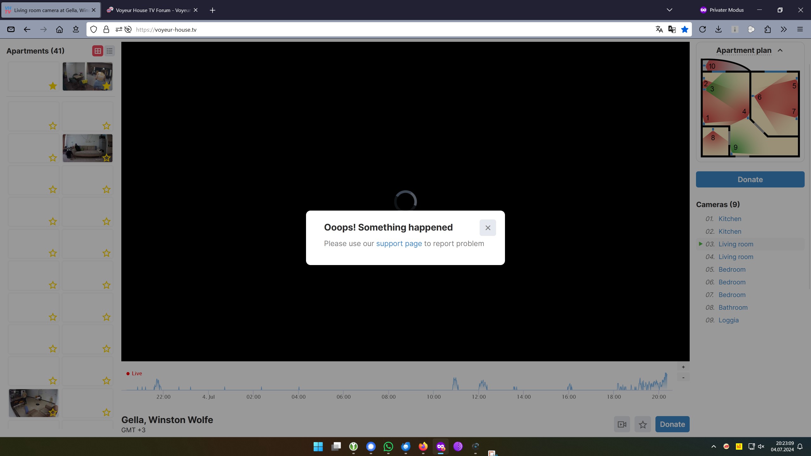Expand more tools overflow chevron in toolbar
Image resolution: width=811 pixels, height=456 pixels.
click(x=784, y=29)
